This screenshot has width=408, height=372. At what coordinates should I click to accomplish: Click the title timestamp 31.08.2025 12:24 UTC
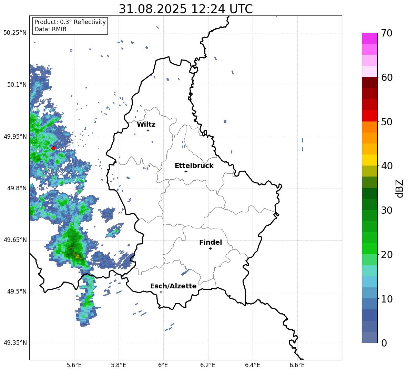click(x=186, y=9)
